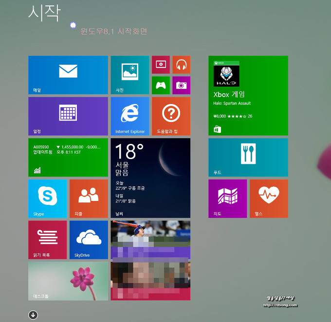
Task: Open the Maps tile
Action: point(227,199)
